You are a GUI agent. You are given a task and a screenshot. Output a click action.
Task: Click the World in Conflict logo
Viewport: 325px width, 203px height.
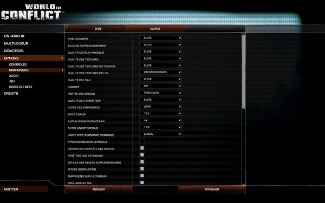tap(31, 12)
